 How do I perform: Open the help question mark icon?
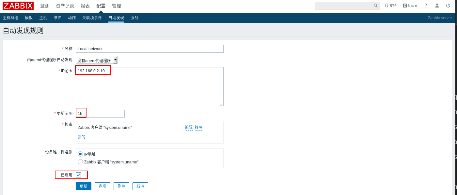pyautogui.click(x=426, y=6)
